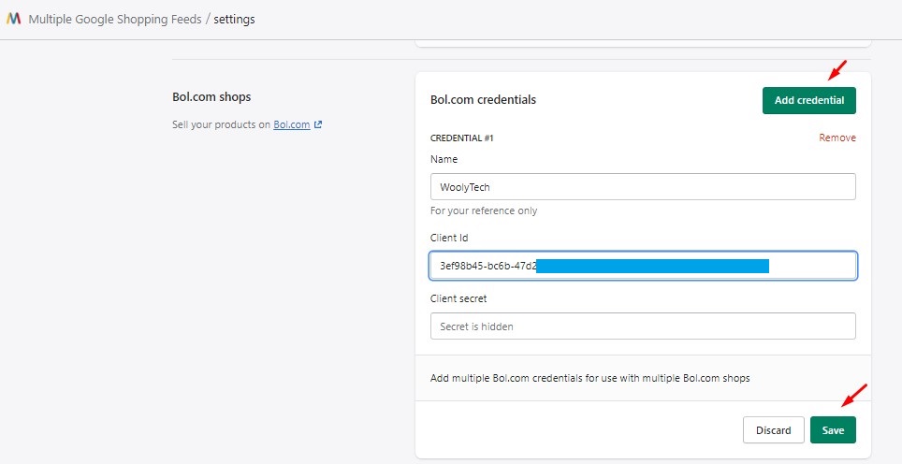The width and height of the screenshot is (902, 464).
Task: Click the CREDENTIAL #1 label
Action: tap(461, 138)
